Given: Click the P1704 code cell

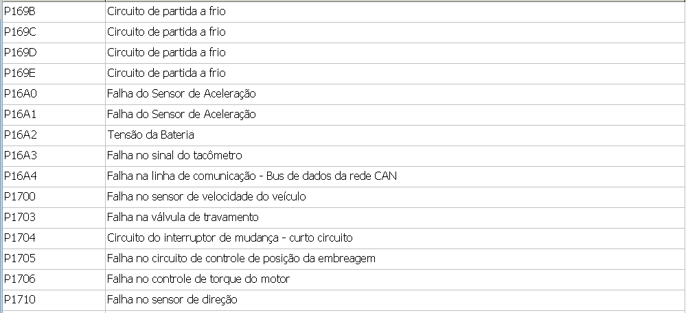Looking at the screenshot, I should (19, 237).
